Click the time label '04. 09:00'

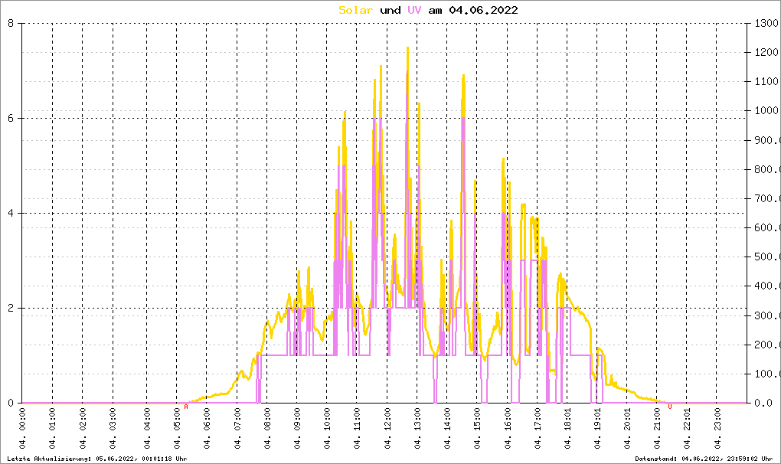pyautogui.click(x=297, y=428)
